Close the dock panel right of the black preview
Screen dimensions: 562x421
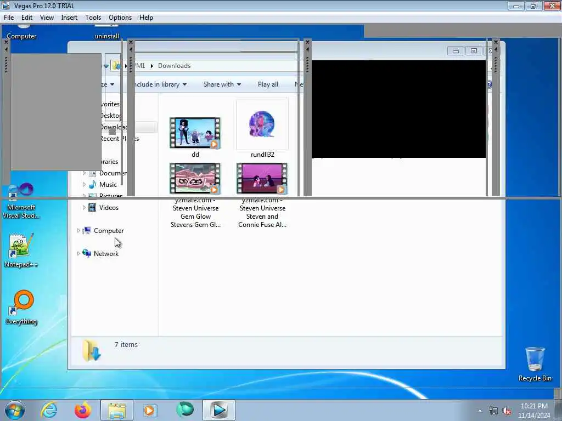496,42
